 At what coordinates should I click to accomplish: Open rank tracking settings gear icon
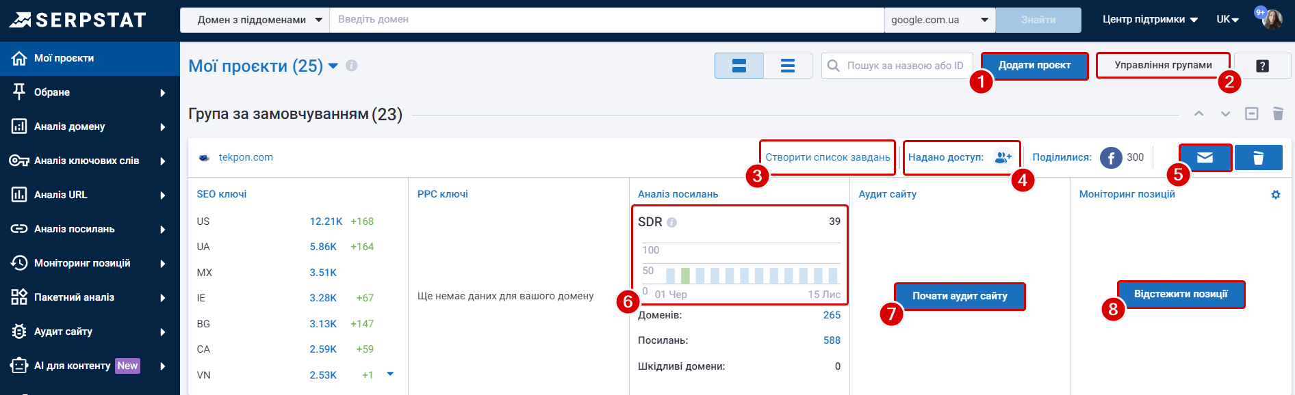tap(1276, 195)
